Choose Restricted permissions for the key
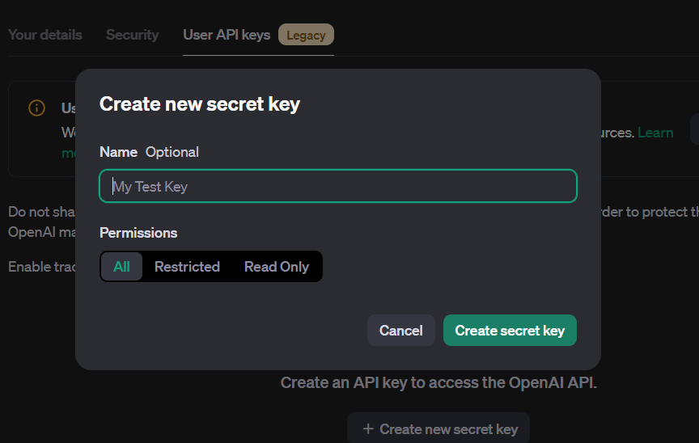Image resolution: width=699 pixels, height=443 pixels. click(x=187, y=266)
